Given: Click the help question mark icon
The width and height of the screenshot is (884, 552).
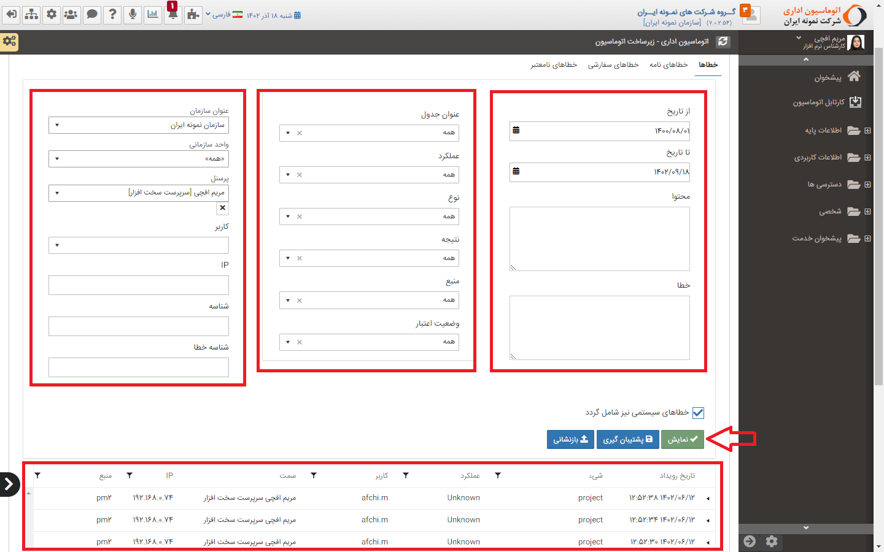Looking at the screenshot, I should (x=112, y=13).
